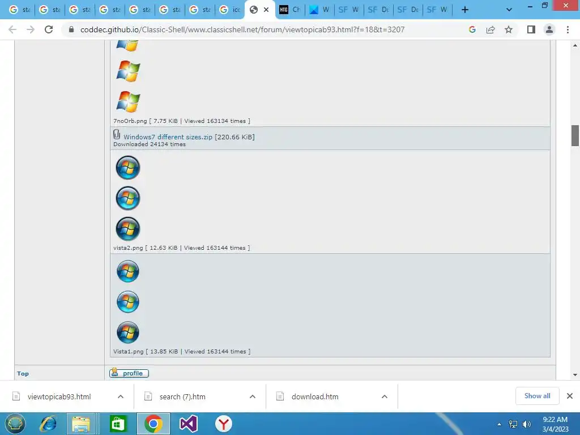The width and height of the screenshot is (580, 435).
Task: Launch Internet Explorer from the taskbar
Action: (49, 424)
